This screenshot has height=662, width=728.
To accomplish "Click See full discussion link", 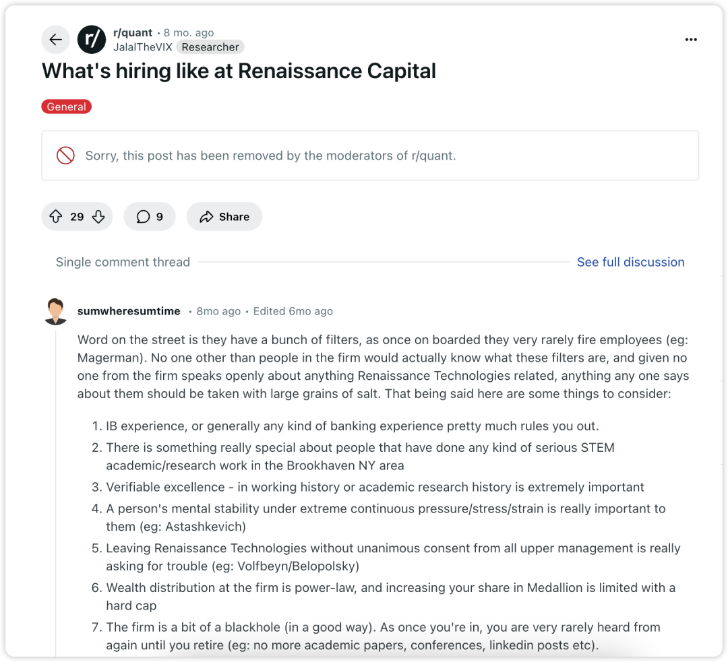I will [x=630, y=262].
